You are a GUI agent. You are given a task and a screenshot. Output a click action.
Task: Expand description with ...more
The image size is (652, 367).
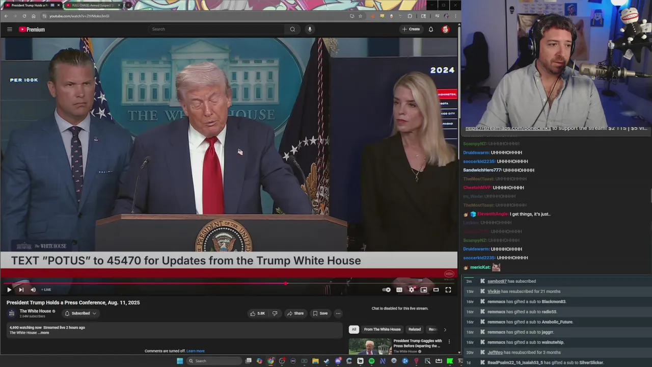coord(44,333)
